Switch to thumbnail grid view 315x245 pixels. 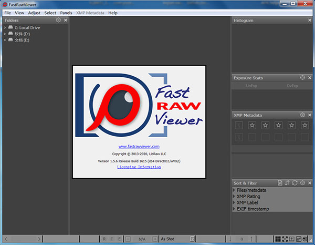tap(278, 239)
